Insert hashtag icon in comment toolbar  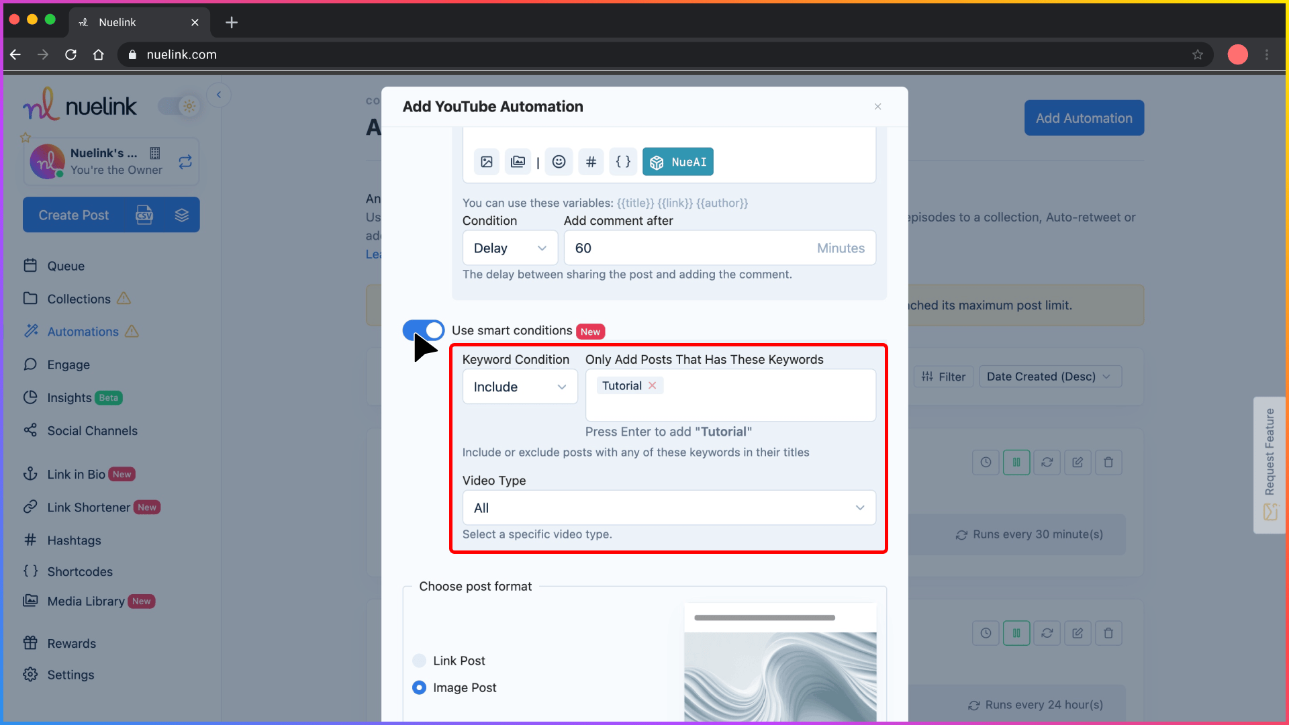591,162
